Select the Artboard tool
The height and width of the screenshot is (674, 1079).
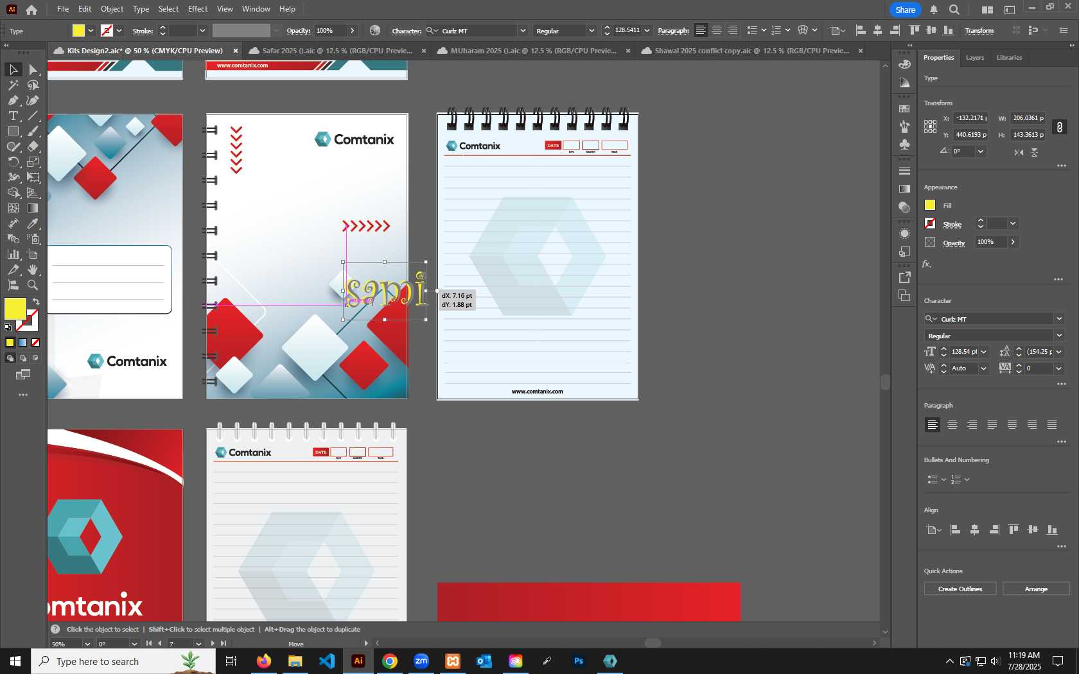click(x=33, y=254)
